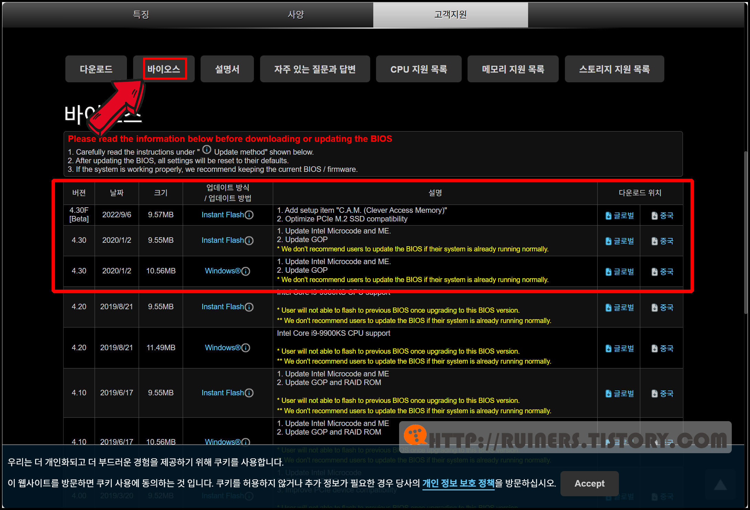Screen dimensions: 750x510
Task: Click China download icon for 4.10 Instant Flash
Action: pos(654,394)
